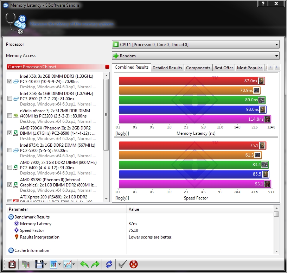Click the red Cancel icon in toolbar

pyautogui.click(x=134, y=264)
